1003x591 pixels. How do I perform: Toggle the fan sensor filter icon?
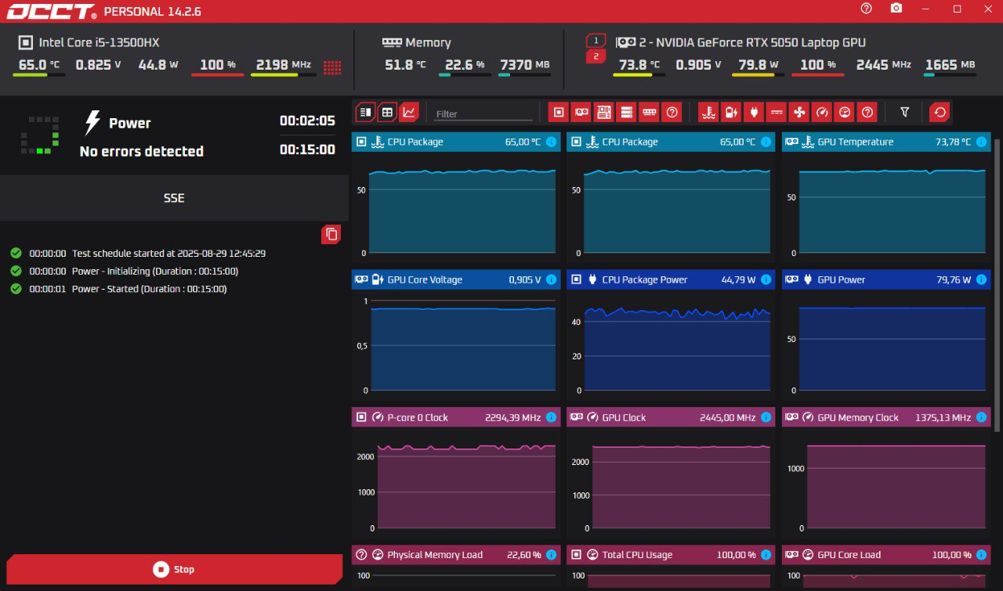tap(799, 113)
